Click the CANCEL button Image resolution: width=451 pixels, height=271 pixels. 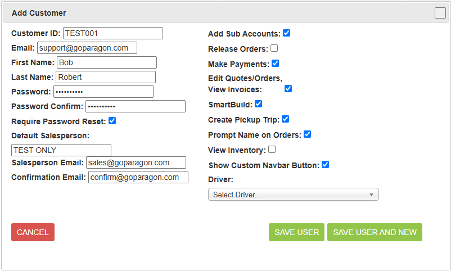(33, 232)
